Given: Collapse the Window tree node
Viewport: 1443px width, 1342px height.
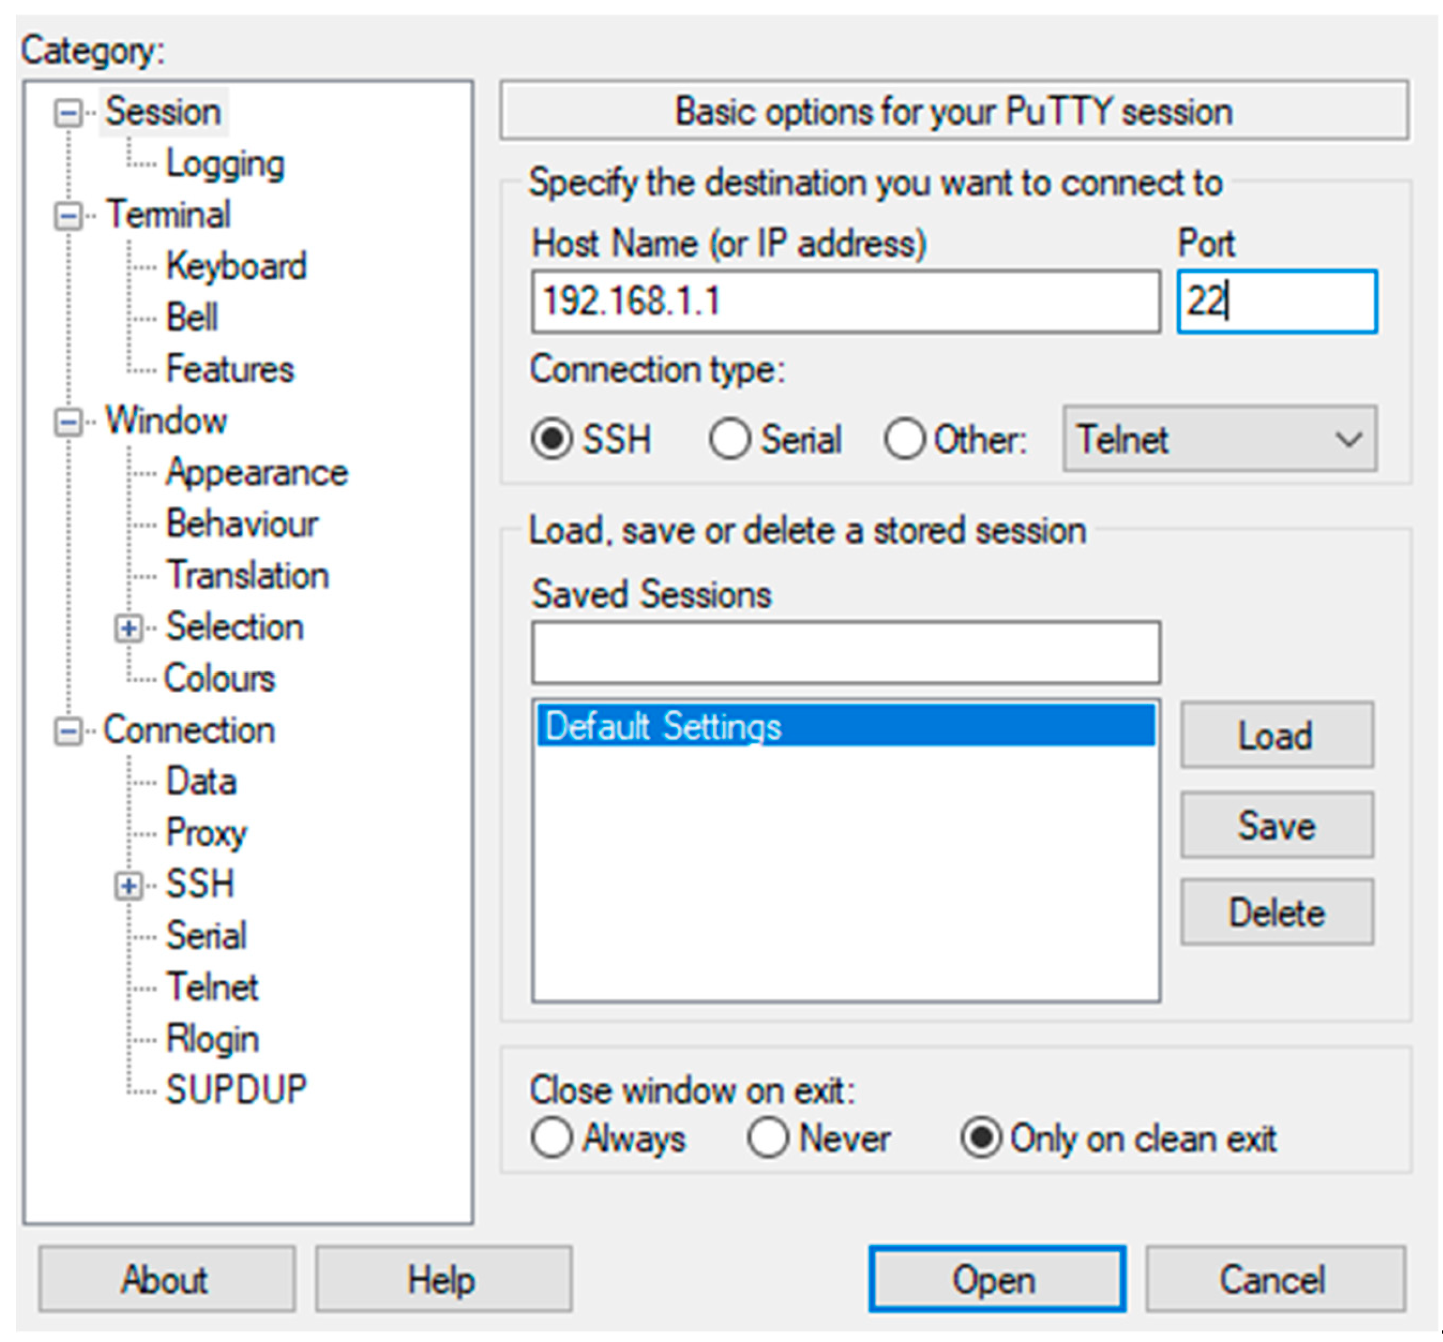Looking at the screenshot, I should click(x=68, y=422).
